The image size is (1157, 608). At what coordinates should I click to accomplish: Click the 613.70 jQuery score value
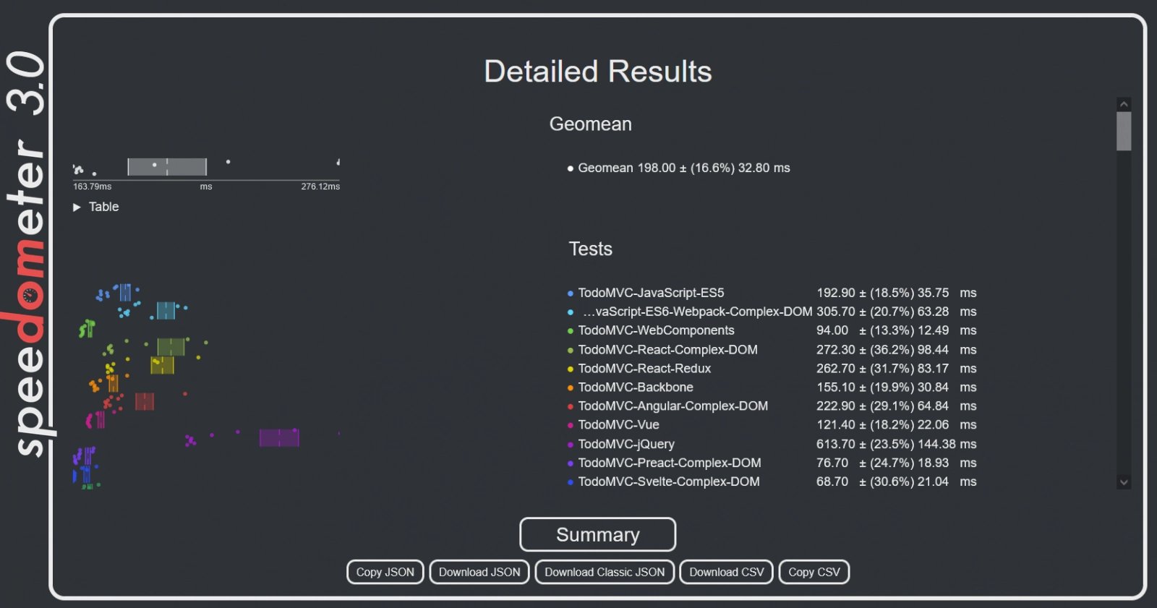[835, 444]
